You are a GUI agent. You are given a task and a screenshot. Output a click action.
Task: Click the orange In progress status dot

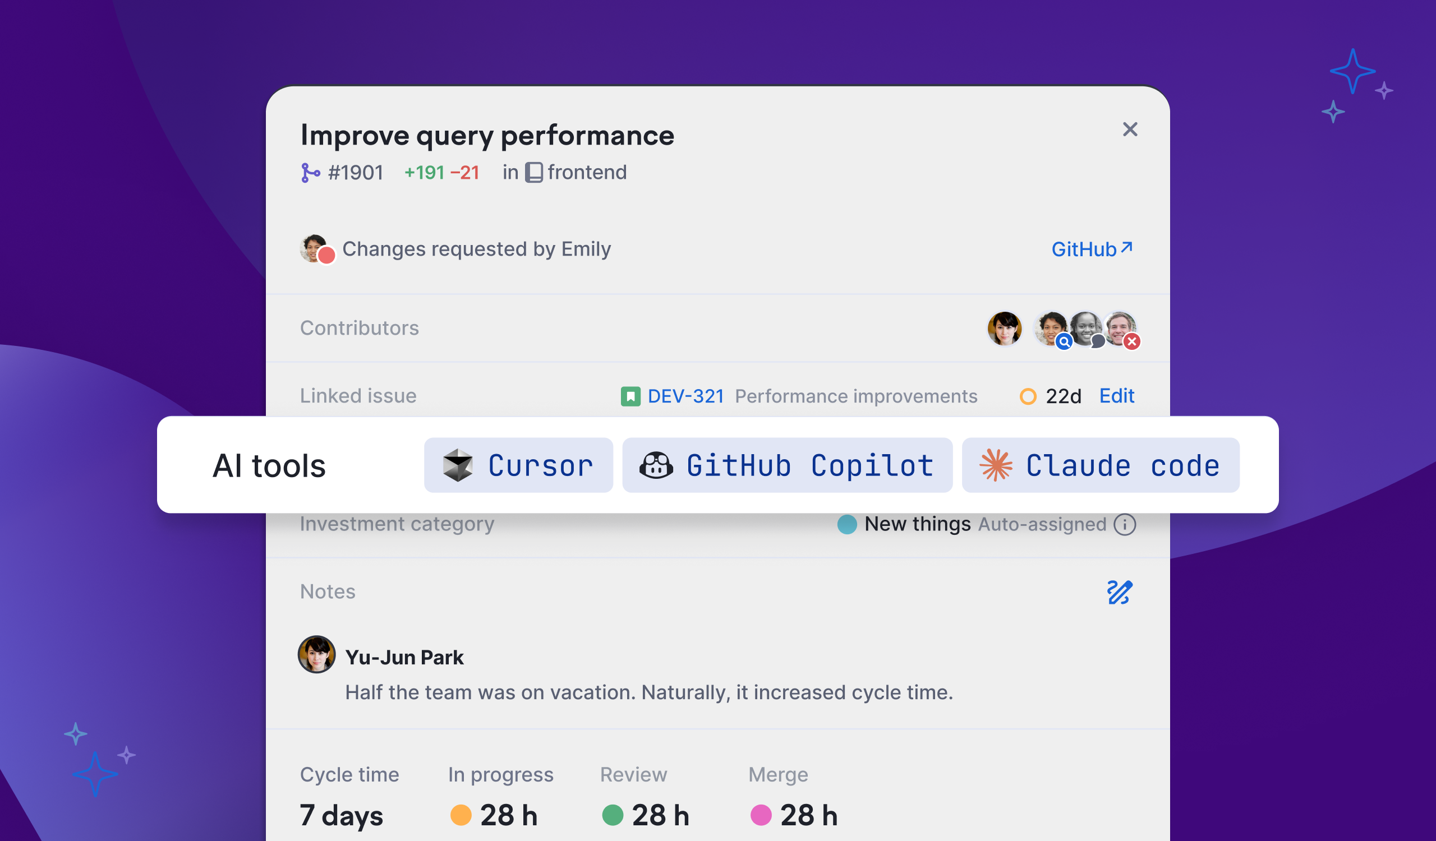[x=461, y=815]
